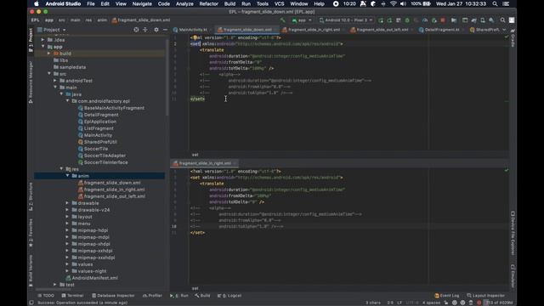
Task: Open the Terminal tool window
Action: point(72,296)
